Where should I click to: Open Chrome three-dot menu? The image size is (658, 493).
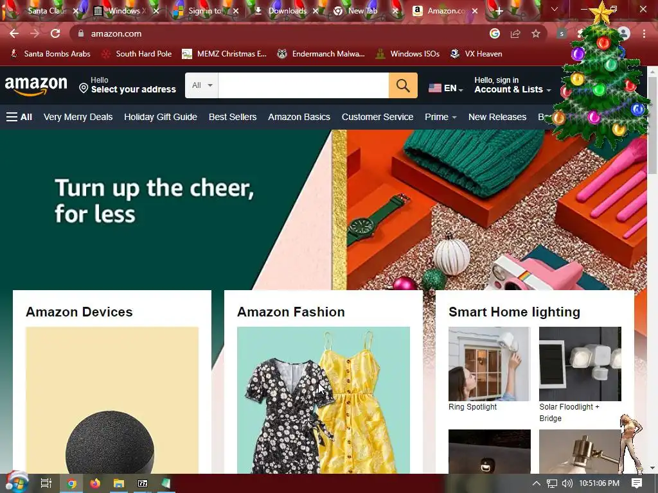(x=644, y=33)
